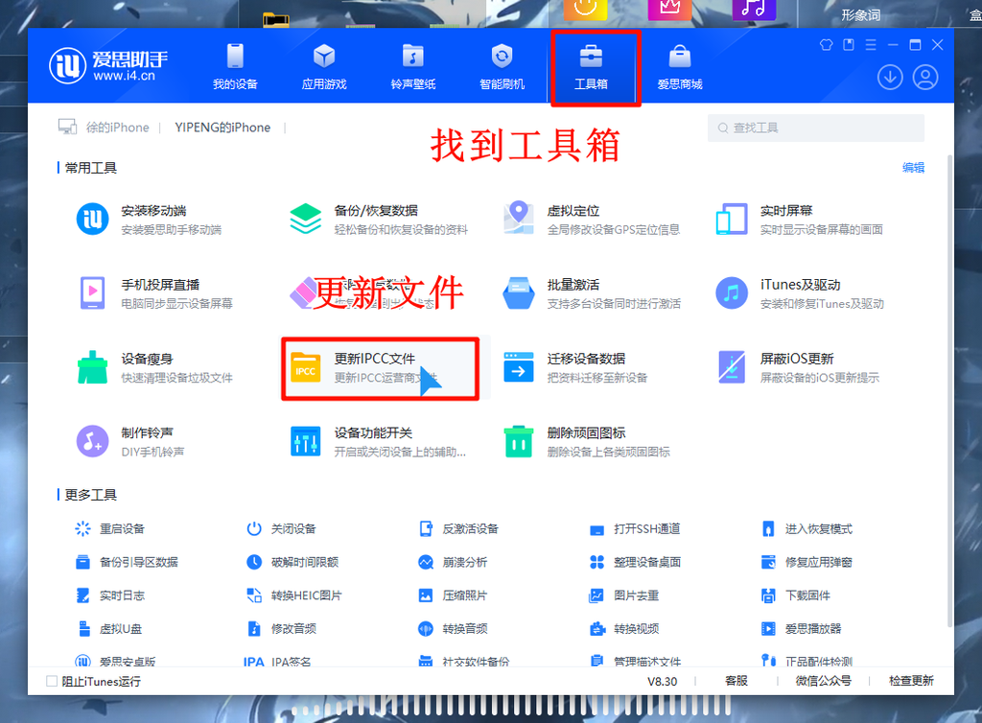Open 设备功能开关 settings tool
Viewport: 982px width, 723px height.
pyautogui.click(x=378, y=442)
